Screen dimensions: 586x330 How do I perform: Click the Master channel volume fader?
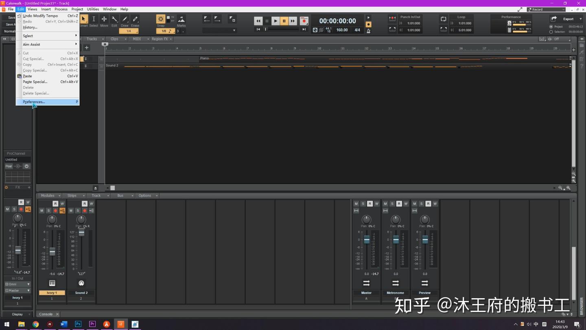tap(366, 240)
